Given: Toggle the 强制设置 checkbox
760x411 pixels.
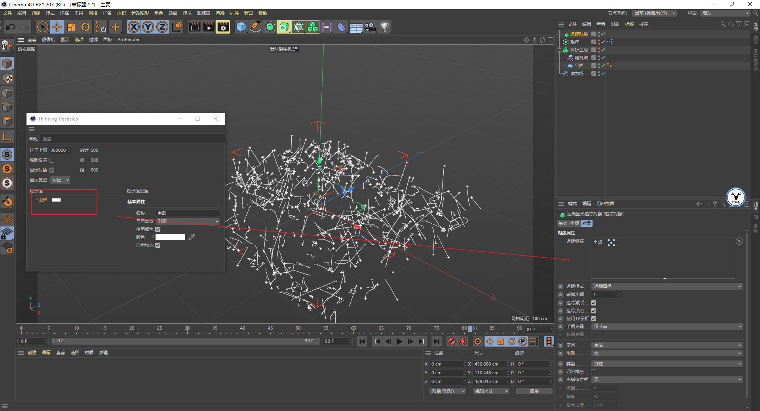Looking at the screenshot, I should pyautogui.click(x=52, y=160).
